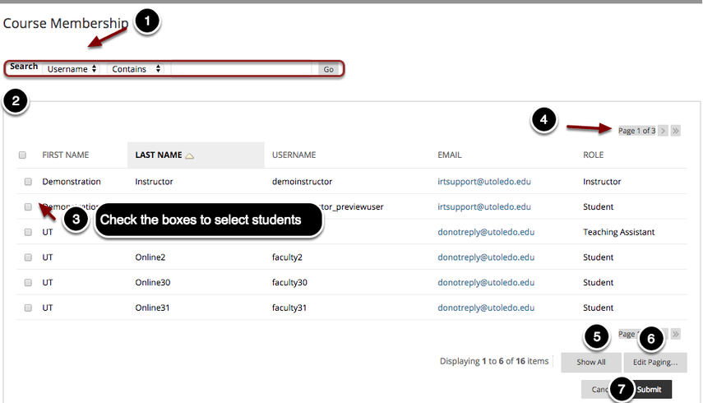
Task: Select 'Demonstration' first name in demoinstructor row
Action: pos(72,182)
